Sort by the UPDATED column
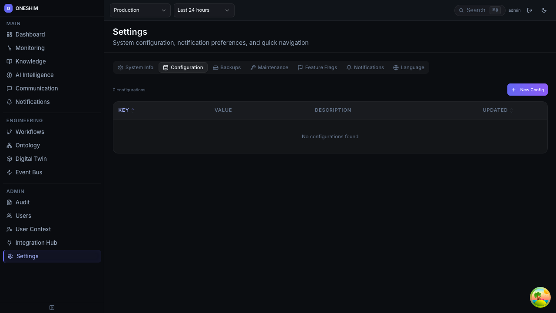The width and height of the screenshot is (556, 313). 497,110
